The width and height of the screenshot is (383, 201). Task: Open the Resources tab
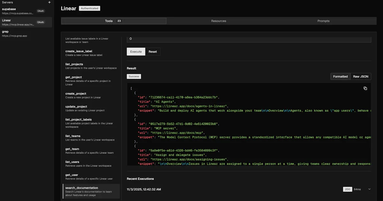[x=219, y=21]
